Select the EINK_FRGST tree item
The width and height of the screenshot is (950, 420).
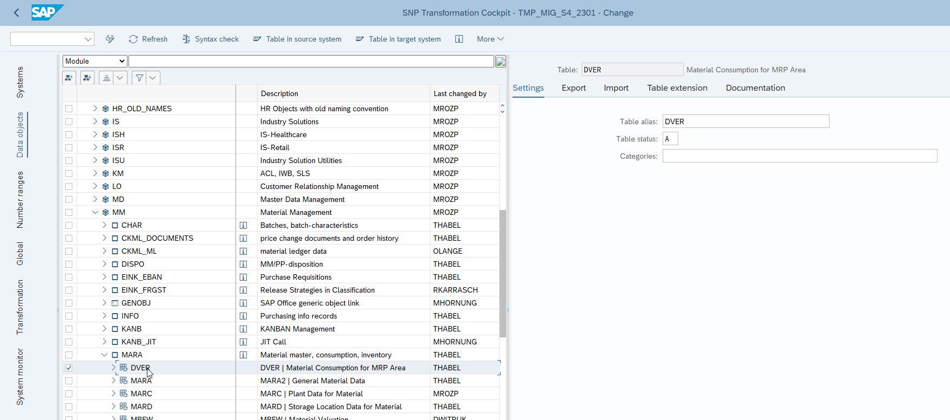(x=144, y=290)
